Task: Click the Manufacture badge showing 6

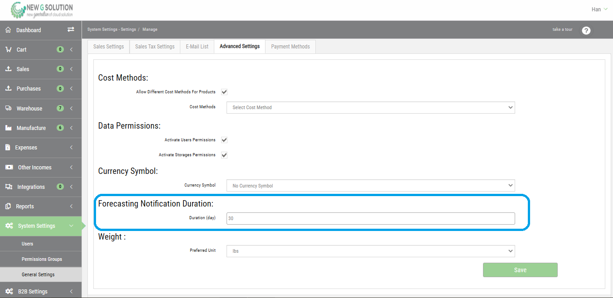Action: [x=60, y=128]
